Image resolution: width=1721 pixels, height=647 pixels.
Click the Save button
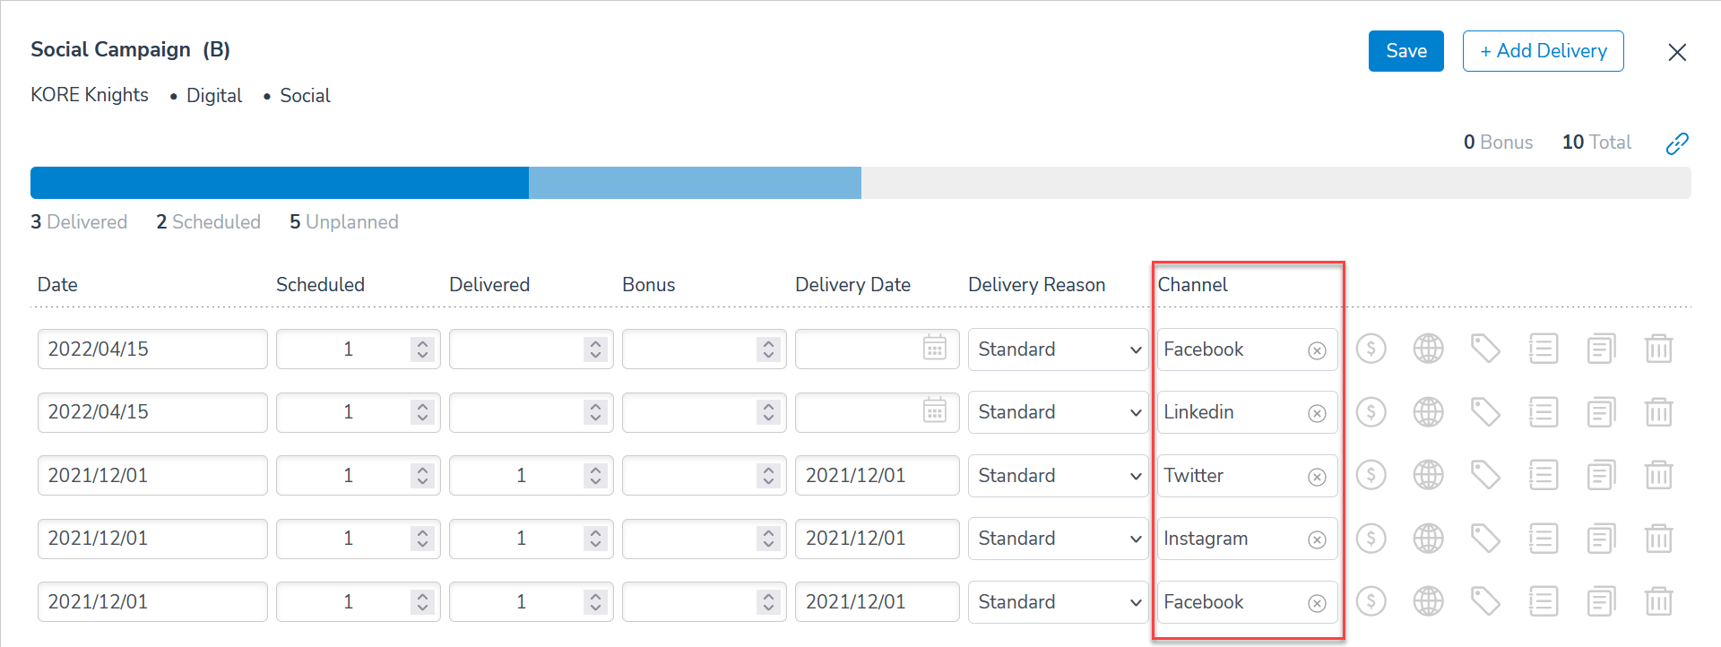click(1405, 51)
